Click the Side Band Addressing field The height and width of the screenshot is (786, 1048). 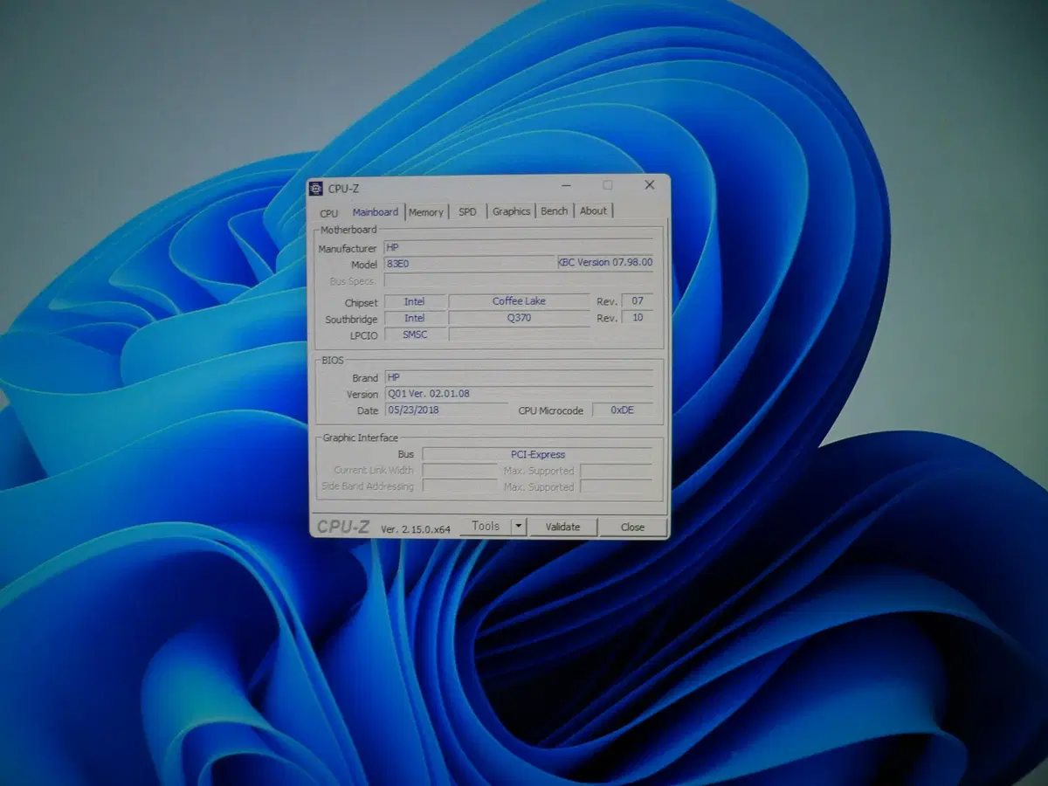pyautogui.click(x=460, y=486)
